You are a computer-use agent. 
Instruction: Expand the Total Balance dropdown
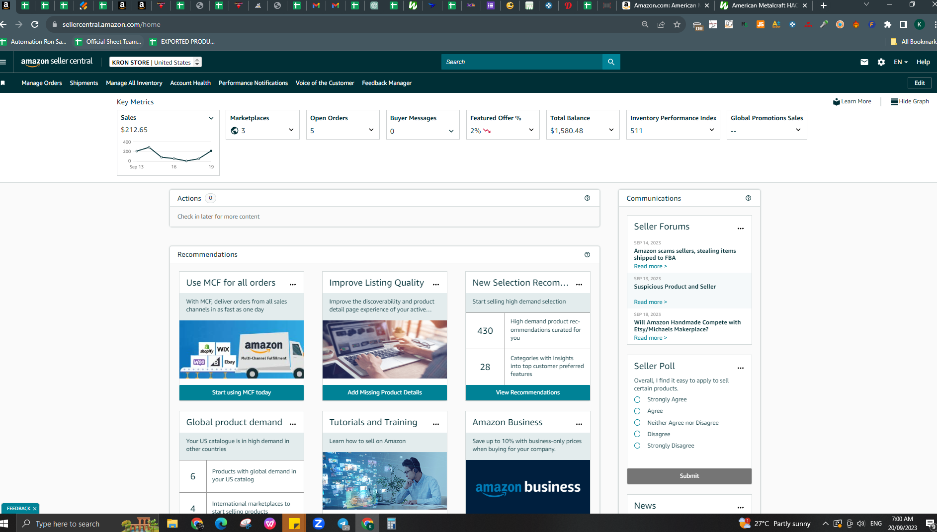(611, 130)
